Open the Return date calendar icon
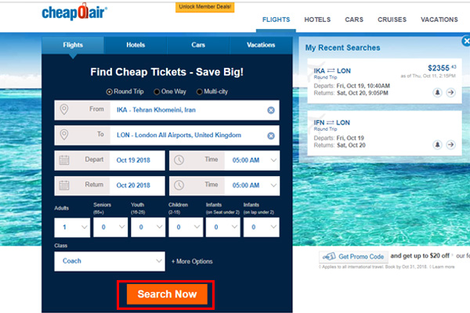This screenshot has height=313, width=470. 64,185
